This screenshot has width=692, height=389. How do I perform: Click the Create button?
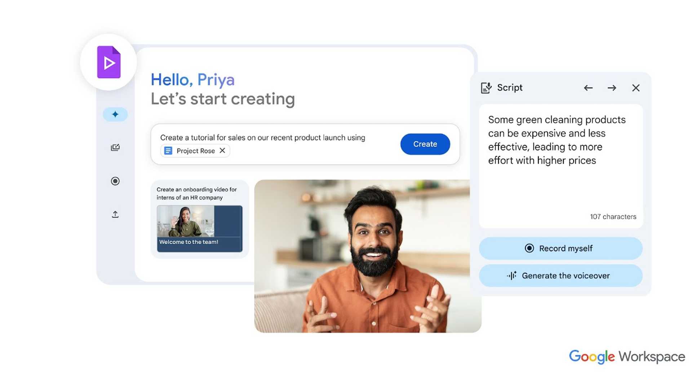[425, 144]
